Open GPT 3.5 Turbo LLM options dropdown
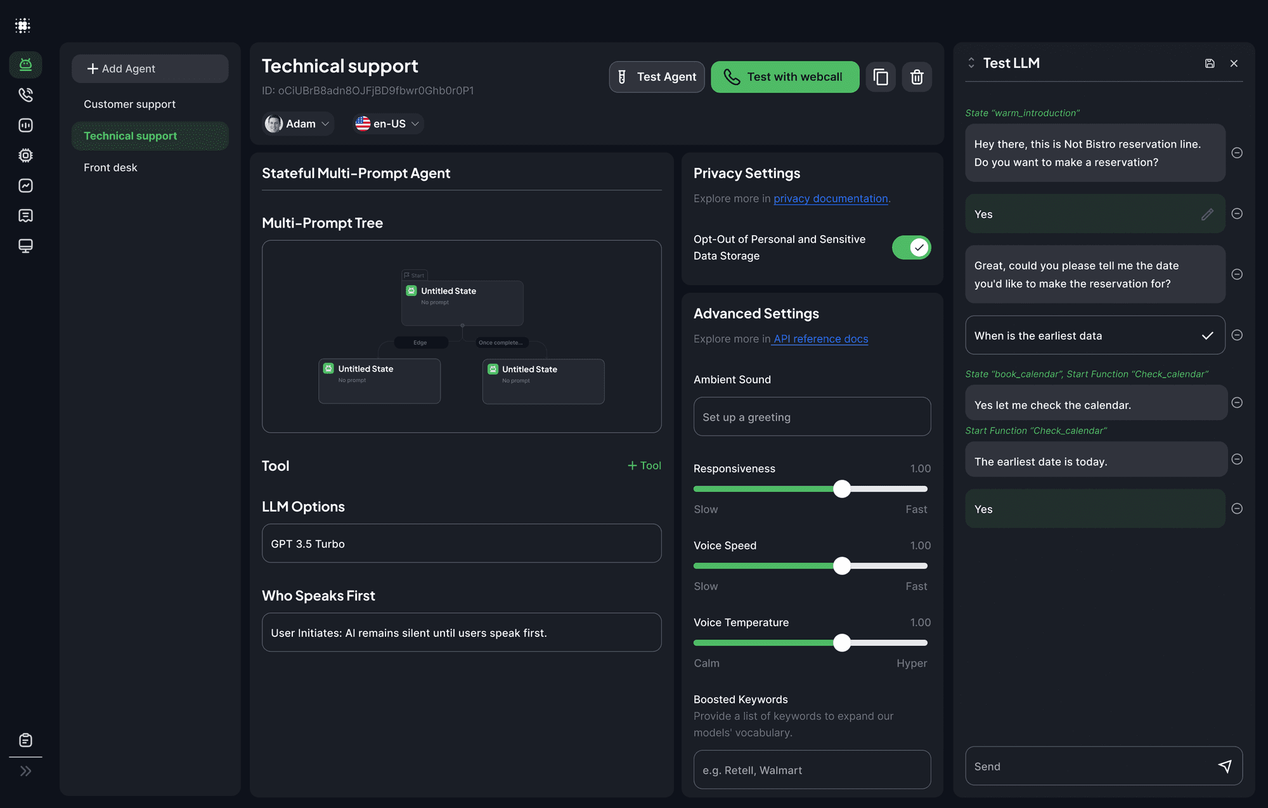This screenshot has height=808, width=1268. pos(461,544)
